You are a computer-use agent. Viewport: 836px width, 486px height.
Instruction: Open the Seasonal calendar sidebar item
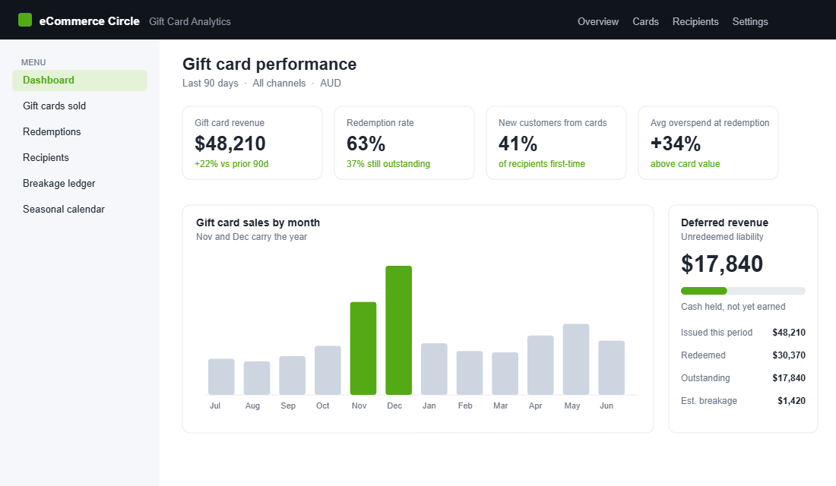[80, 210]
